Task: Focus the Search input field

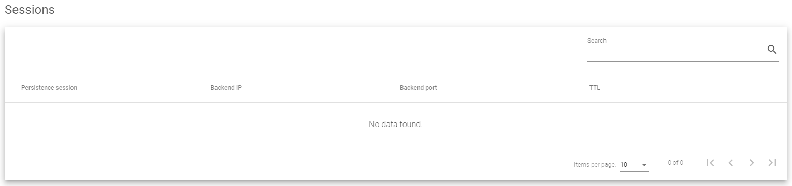Action: pos(676,51)
